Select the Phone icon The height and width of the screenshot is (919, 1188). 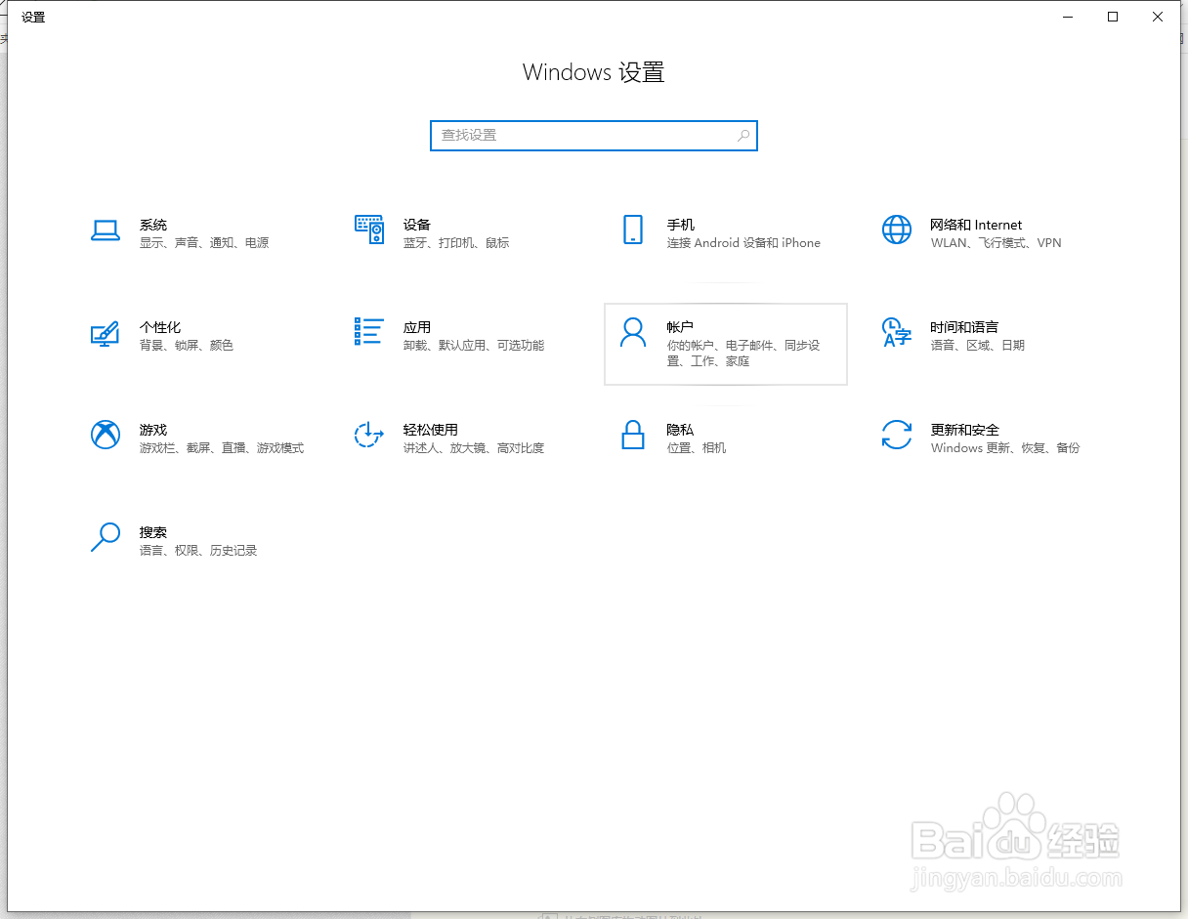pyautogui.click(x=632, y=230)
